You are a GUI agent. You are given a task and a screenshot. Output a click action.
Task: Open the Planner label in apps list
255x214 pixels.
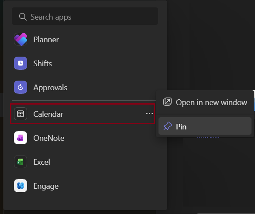46,40
